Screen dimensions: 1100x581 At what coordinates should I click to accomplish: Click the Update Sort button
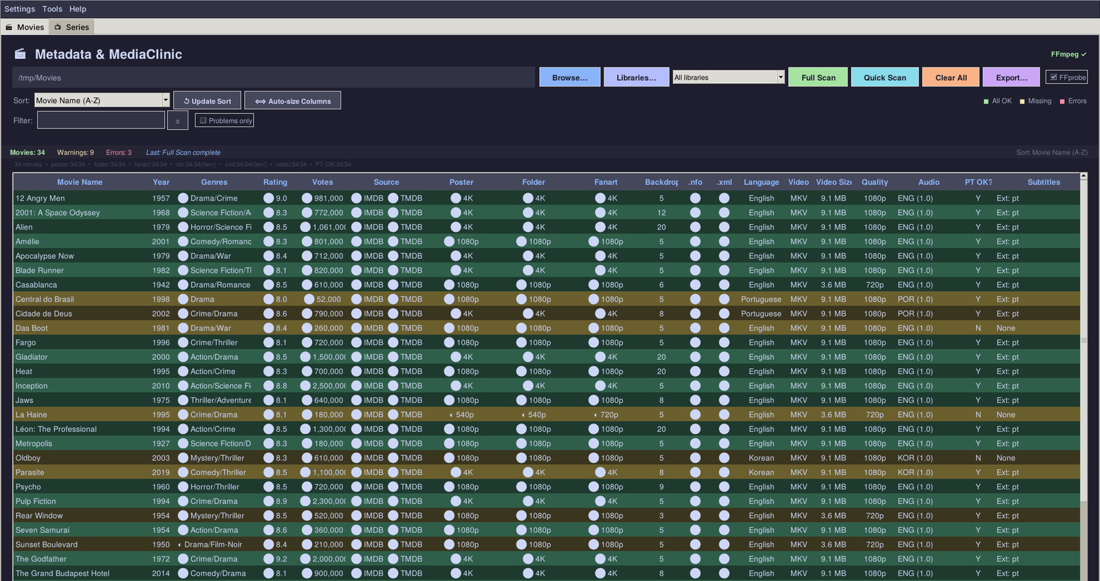(x=208, y=101)
